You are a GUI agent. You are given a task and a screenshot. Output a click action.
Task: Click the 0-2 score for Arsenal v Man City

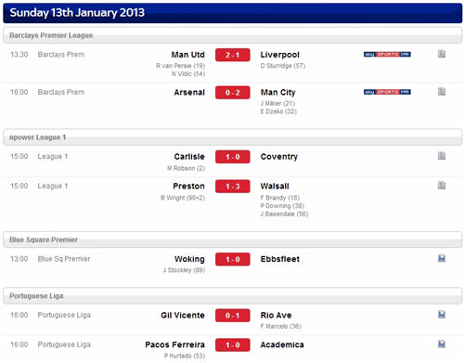point(233,93)
